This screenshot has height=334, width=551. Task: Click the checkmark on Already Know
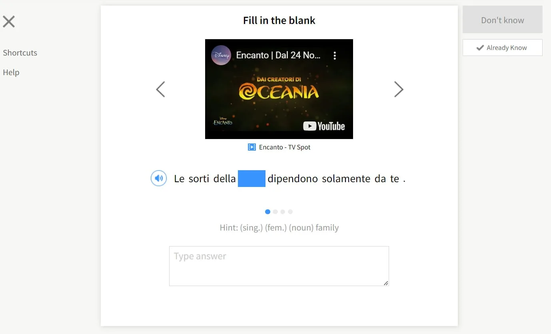coord(480,48)
